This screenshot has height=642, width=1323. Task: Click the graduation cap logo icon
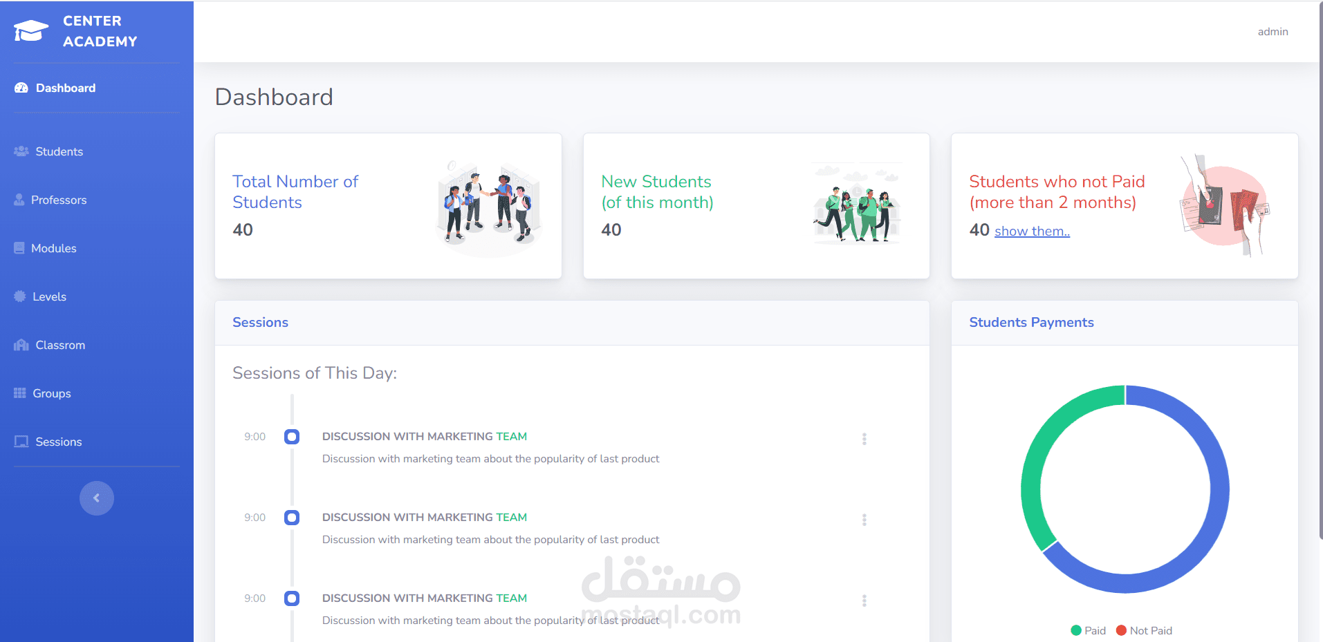(31, 31)
